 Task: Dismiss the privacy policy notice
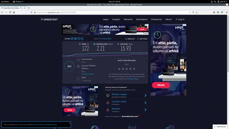[69, 123]
